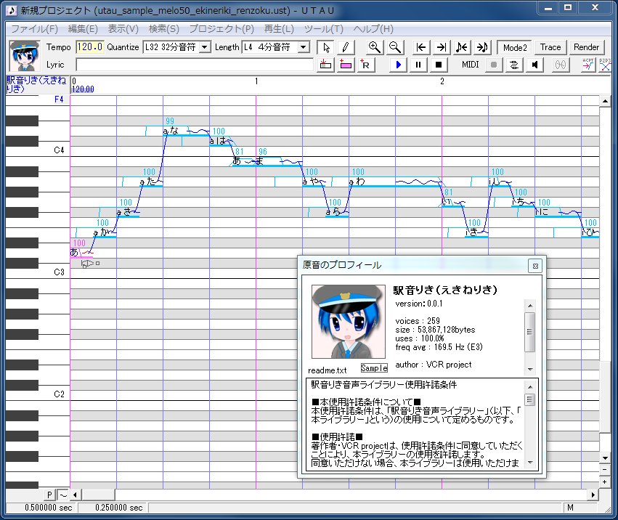Viewport: 618px width, 520px height.
Task: Click the voicebank avatar in the toolbar
Action: [x=25, y=56]
